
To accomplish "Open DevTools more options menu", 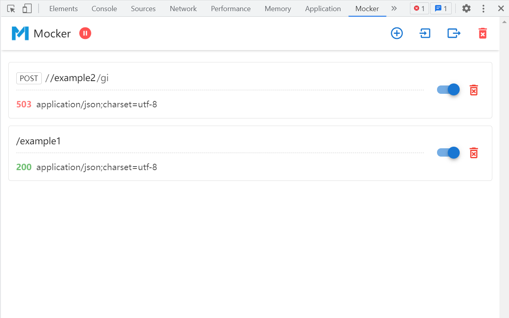I will (x=483, y=8).
